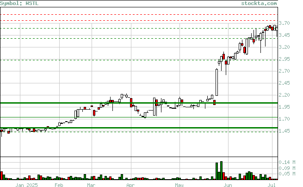Click the May date axis label
This screenshot has width=303, height=187.
point(179,185)
